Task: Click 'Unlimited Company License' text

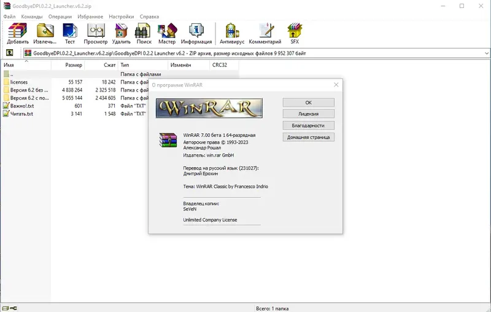Action: [210, 220]
